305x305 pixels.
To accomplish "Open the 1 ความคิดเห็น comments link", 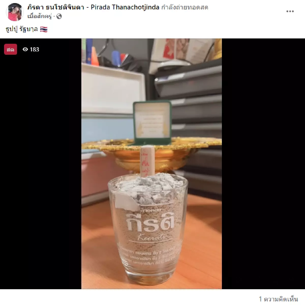I will pyautogui.click(x=279, y=299).
